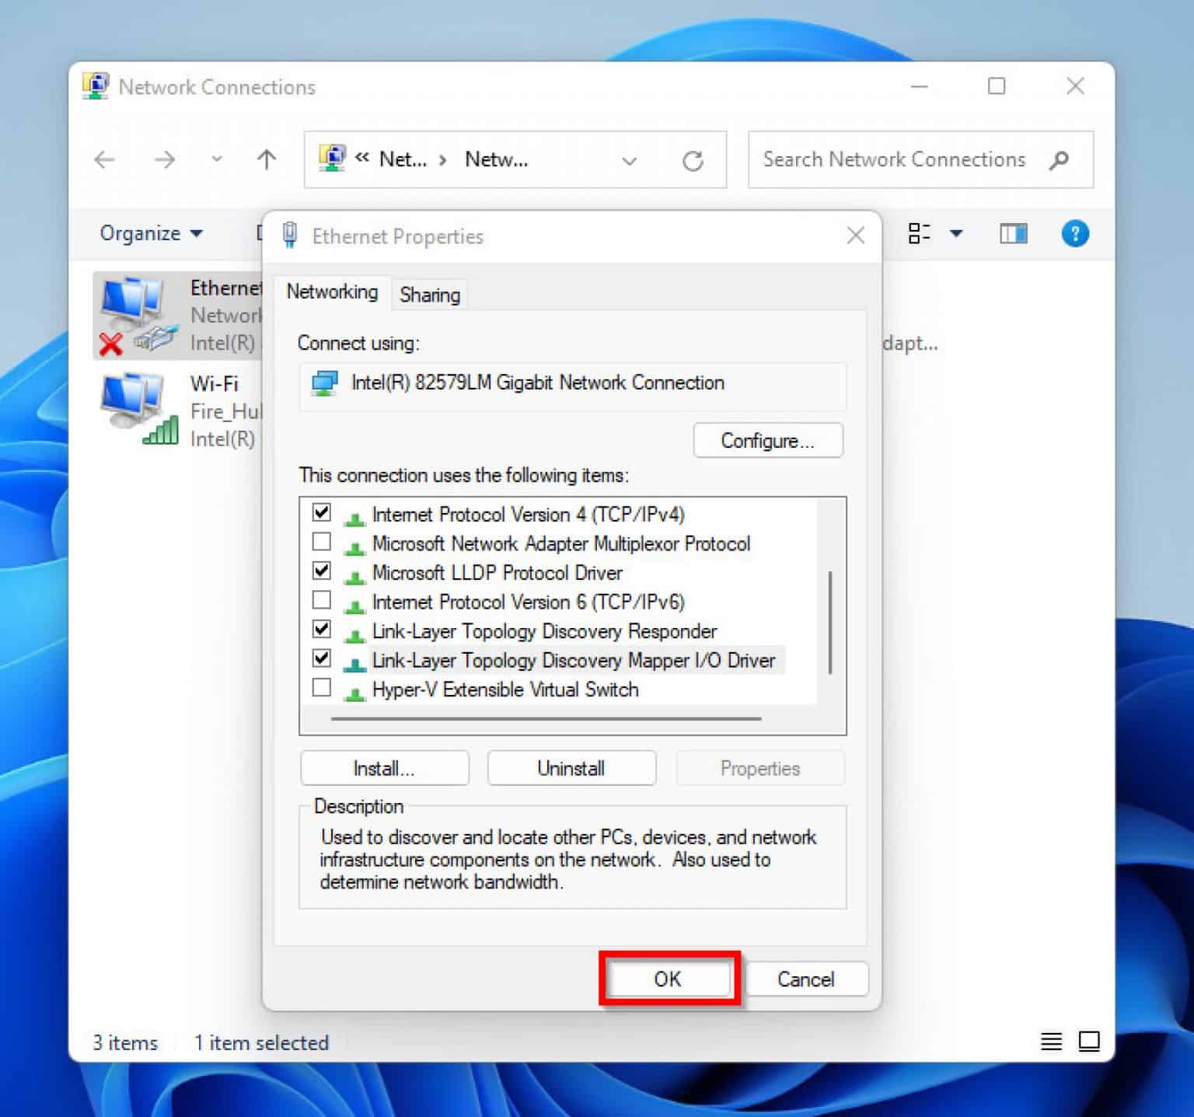Open the Organize dropdown

[150, 232]
